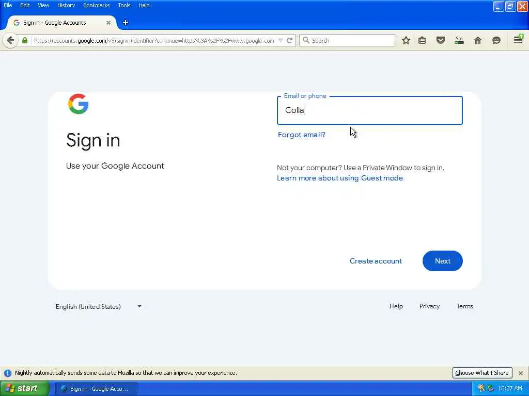The height and width of the screenshot is (396, 529).
Task: Open the hamburger menu icon
Action: tap(518, 40)
